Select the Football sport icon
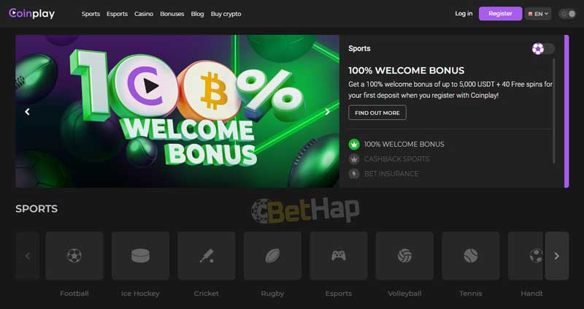The image size is (584, 309). (x=74, y=256)
